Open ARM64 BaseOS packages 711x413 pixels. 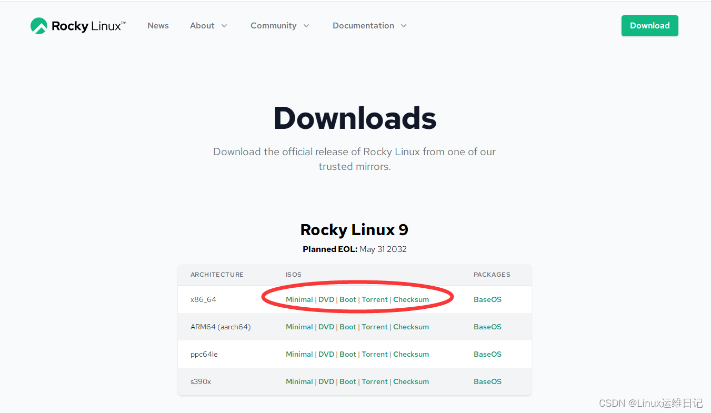click(x=487, y=327)
